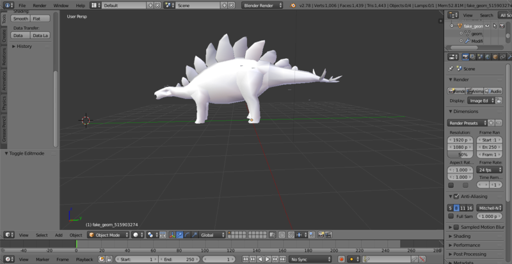Toggle the 3D manipulator widget icon
Screen dimensions: 512x264
click(x=172, y=235)
